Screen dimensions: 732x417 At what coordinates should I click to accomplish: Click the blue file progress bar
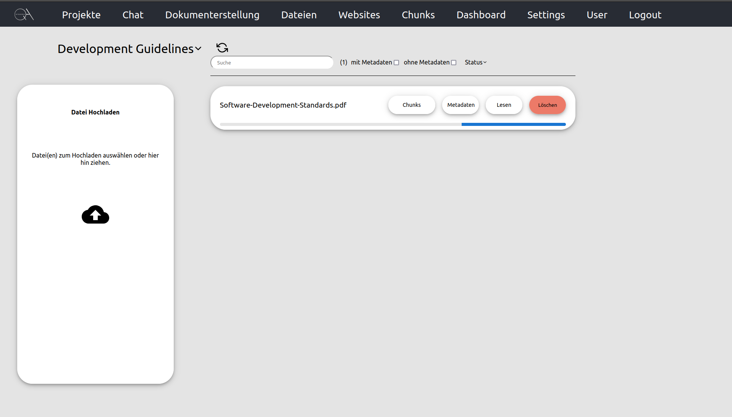tap(513, 124)
